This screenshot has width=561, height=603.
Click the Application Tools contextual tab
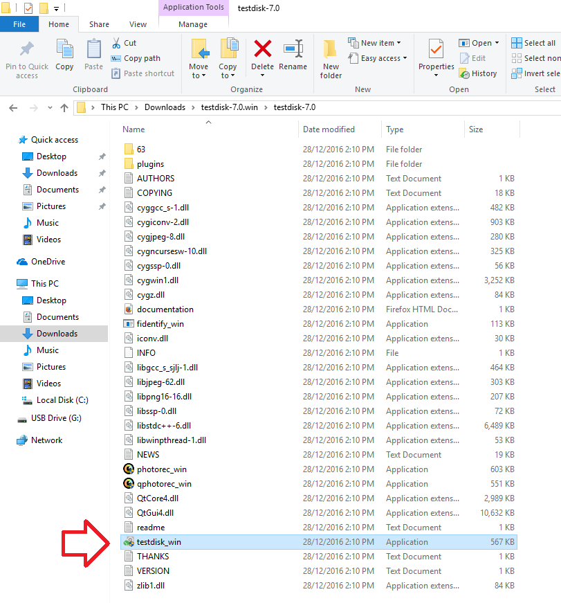193,8
